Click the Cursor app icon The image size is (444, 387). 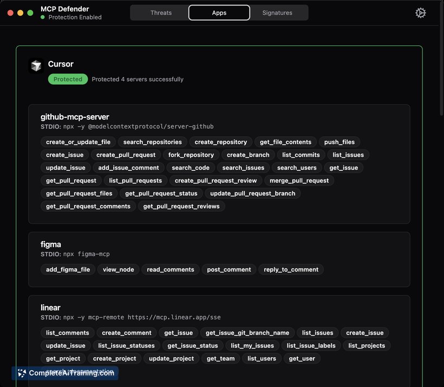click(36, 65)
